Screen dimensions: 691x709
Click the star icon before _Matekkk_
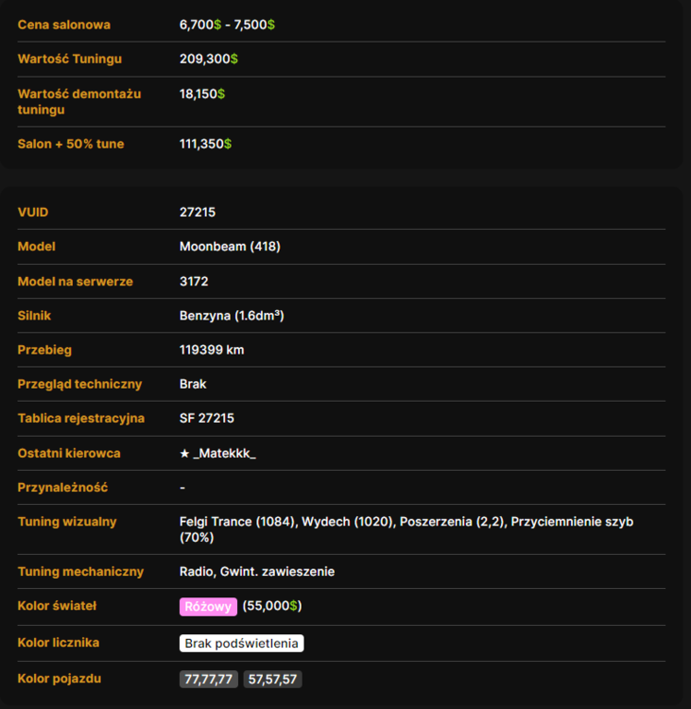pos(184,453)
